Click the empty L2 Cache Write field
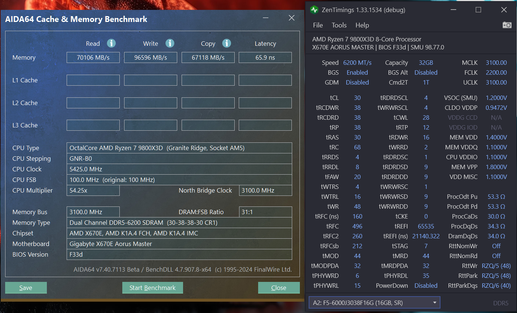Screen dimensions: 517x313 click(150, 103)
